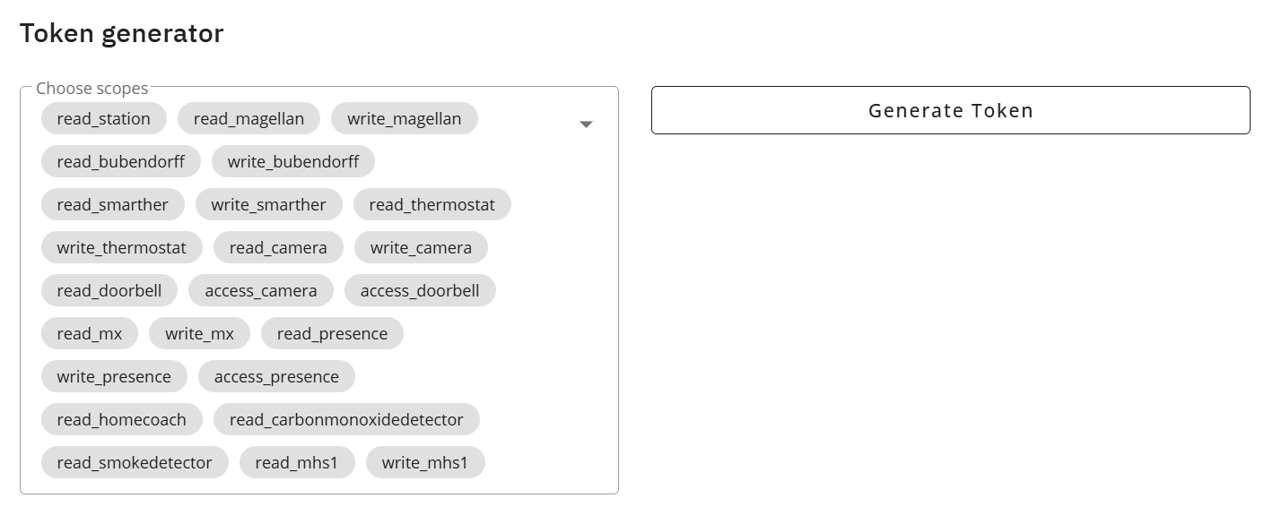Click the read_mx scope chip

coord(89,334)
